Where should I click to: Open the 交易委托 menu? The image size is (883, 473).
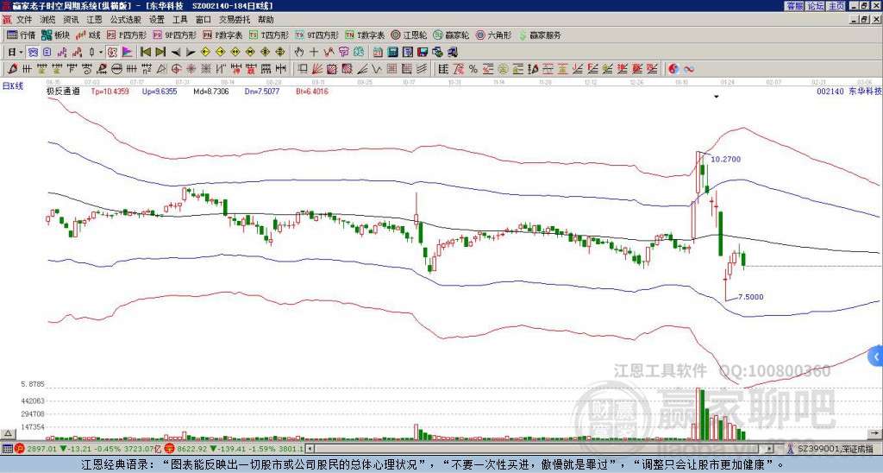coord(235,20)
